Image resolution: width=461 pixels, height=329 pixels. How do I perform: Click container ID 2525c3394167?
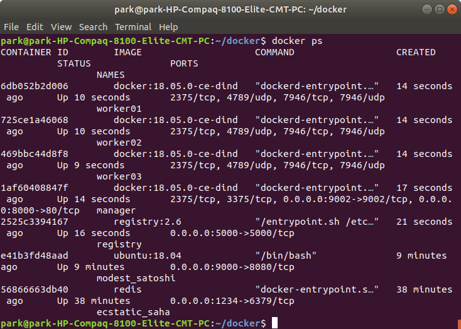[35, 222]
